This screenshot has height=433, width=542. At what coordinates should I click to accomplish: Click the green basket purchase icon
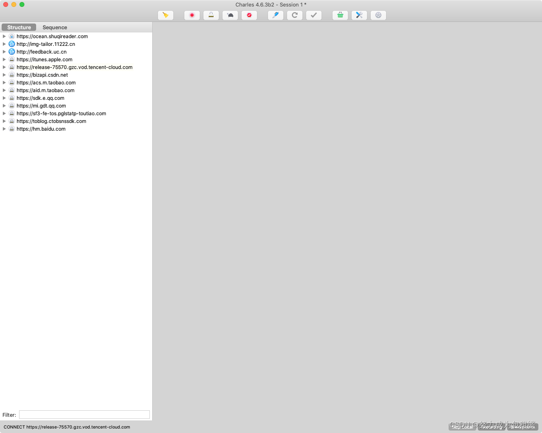[340, 15]
